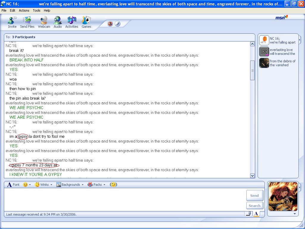
Task: Open the Font settings button
Action: click(13, 185)
